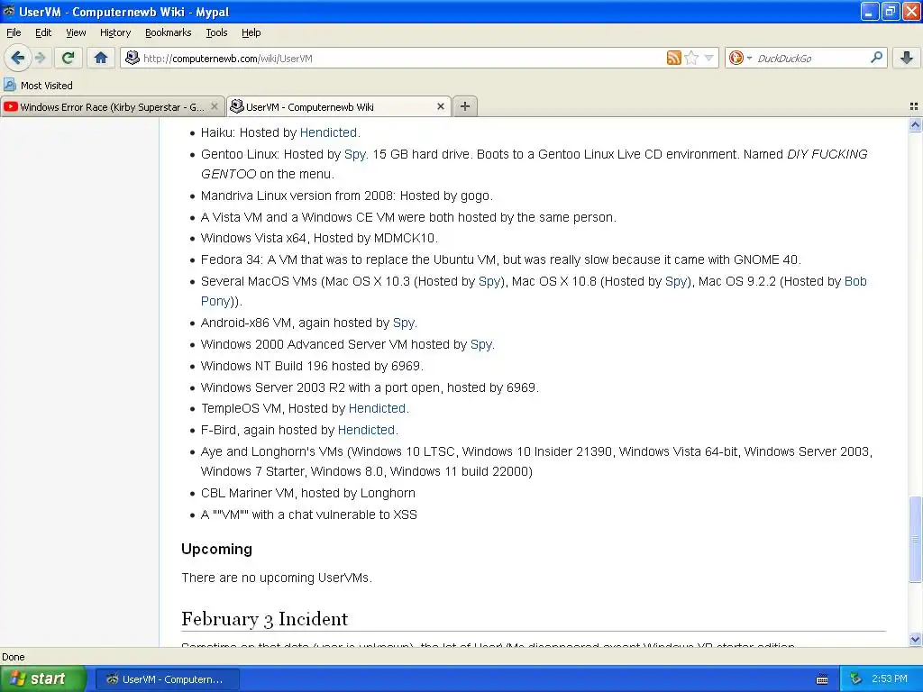
Task: Open the Home page icon
Action: tap(101, 58)
